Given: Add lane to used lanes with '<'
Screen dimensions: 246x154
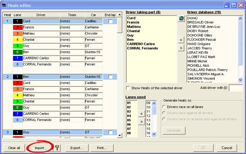Looking at the screenshot, I should click(141, 114).
